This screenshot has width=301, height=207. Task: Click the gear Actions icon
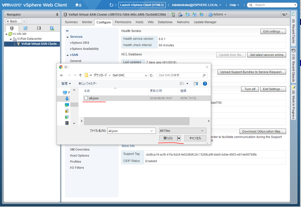click(210, 15)
